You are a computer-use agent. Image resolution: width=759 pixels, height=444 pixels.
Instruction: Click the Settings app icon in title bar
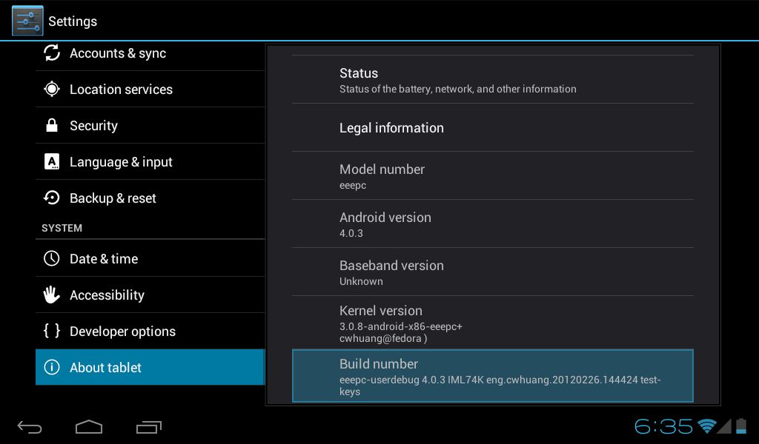[x=27, y=21]
